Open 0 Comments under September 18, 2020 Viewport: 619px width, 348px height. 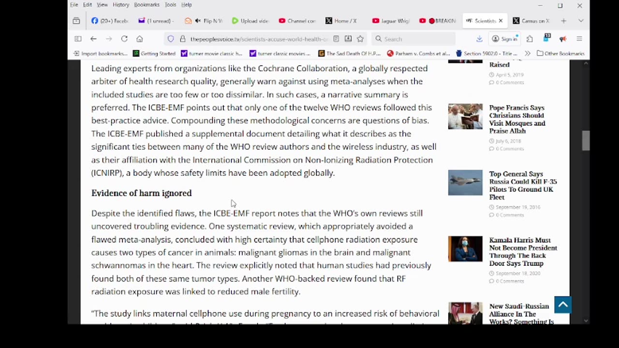(506, 281)
